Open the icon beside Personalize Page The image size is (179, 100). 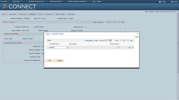(x=175, y=12)
